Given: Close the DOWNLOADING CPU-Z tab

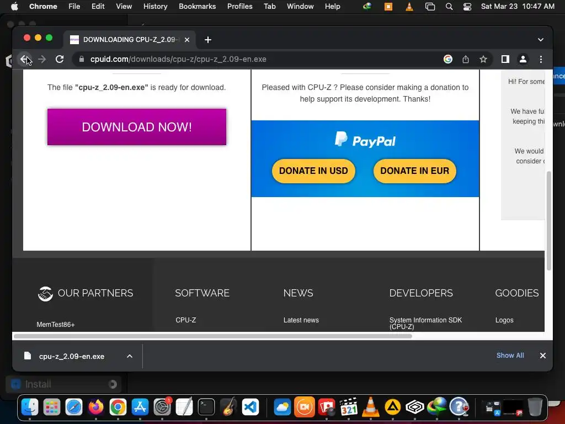Looking at the screenshot, I should pyautogui.click(x=187, y=40).
